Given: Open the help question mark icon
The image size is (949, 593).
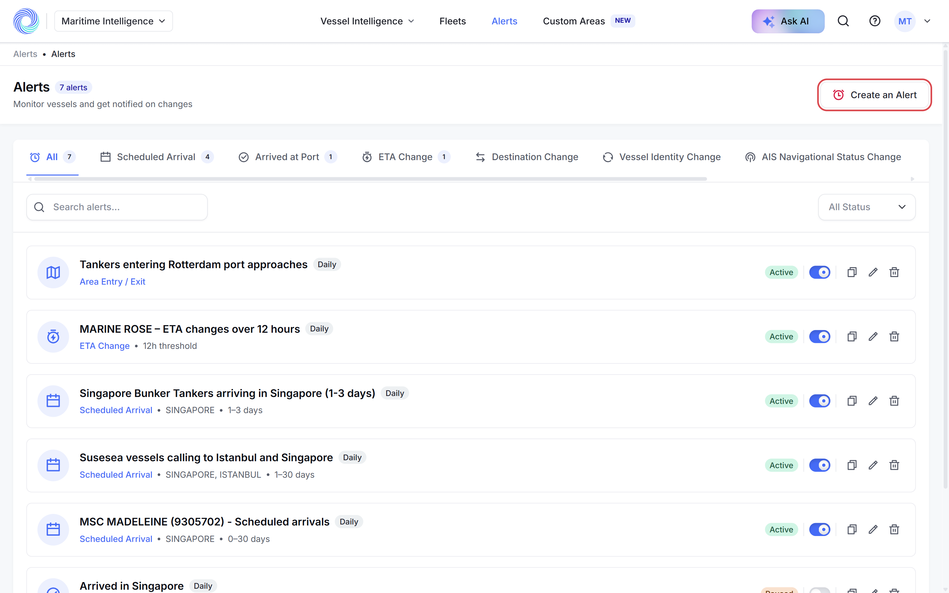Looking at the screenshot, I should [875, 21].
